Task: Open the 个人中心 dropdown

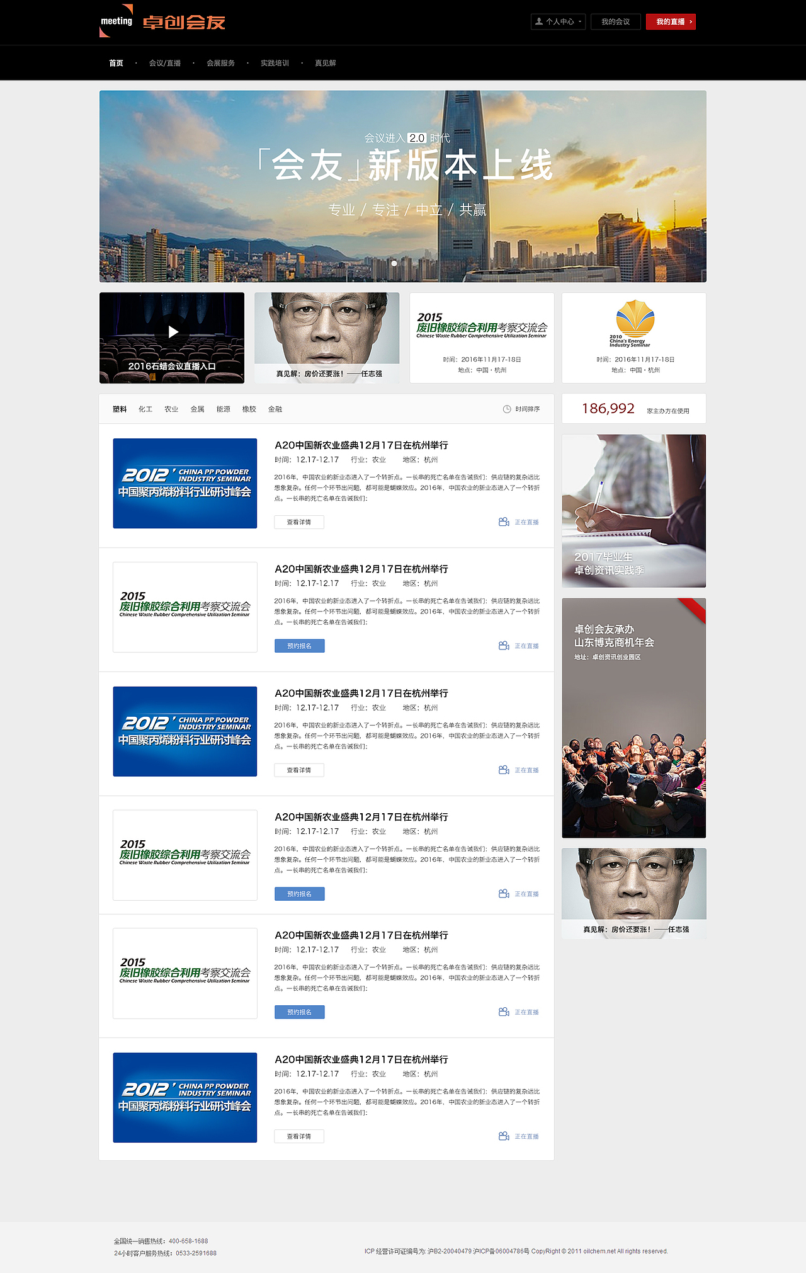Action: (x=558, y=21)
